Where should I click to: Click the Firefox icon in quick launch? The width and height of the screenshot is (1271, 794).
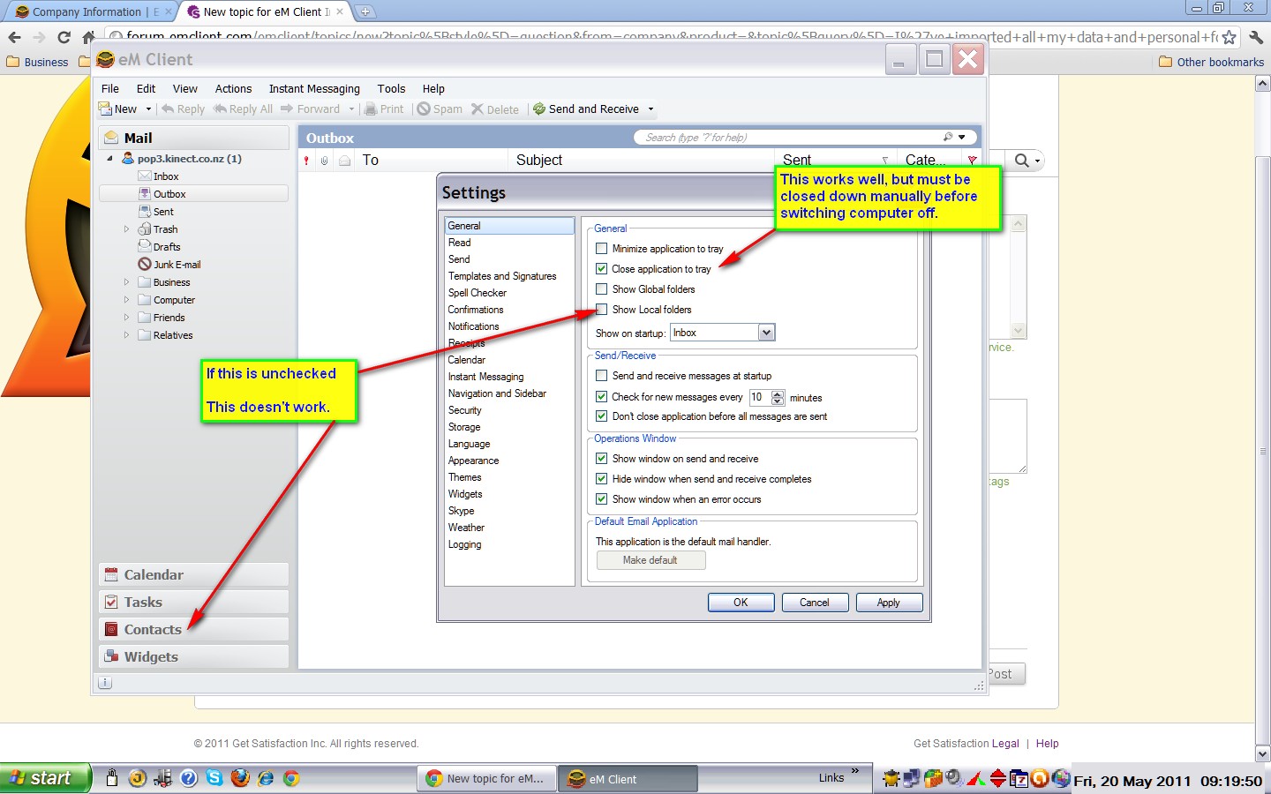tap(240, 777)
